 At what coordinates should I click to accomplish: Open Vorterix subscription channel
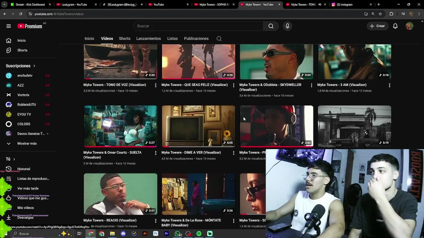pyautogui.click(x=23, y=95)
